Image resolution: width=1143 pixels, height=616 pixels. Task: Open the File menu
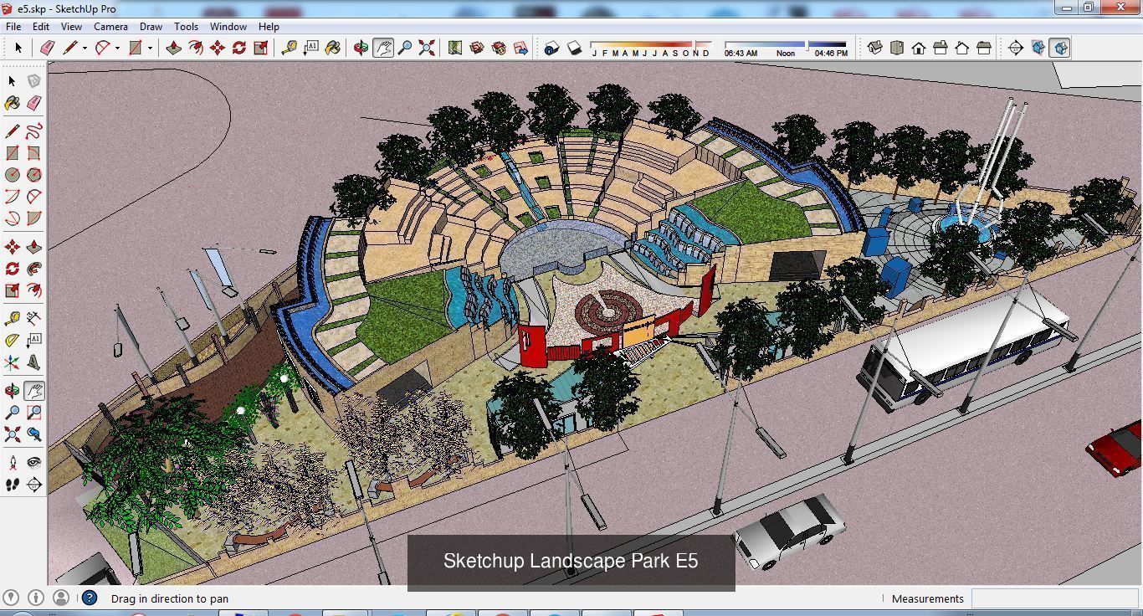click(x=13, y=26)
